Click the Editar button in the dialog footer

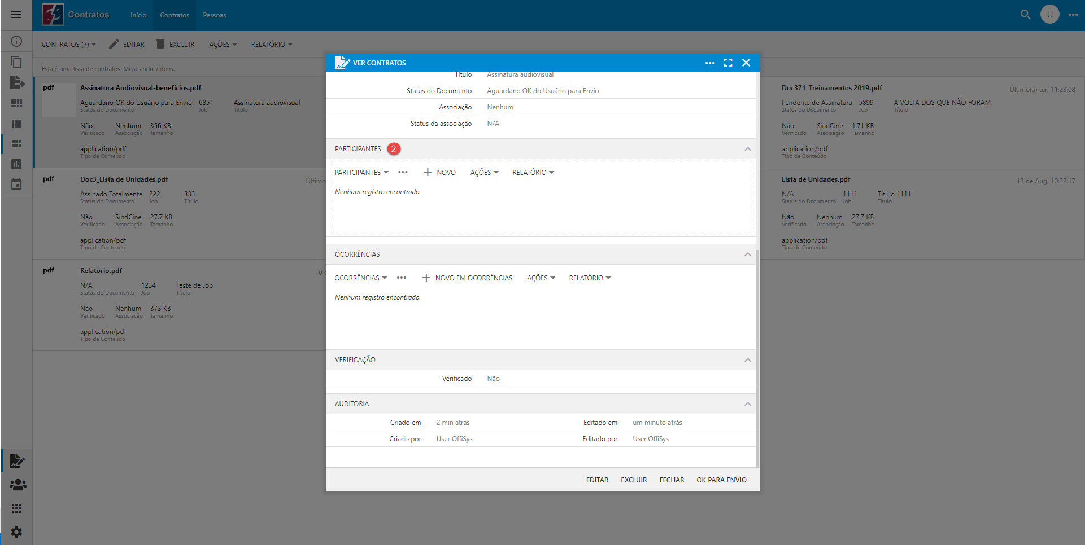[x=597, y=480]
